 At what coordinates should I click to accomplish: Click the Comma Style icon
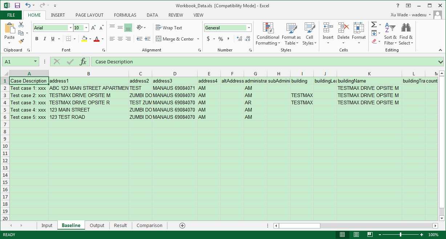pos(229,39)
